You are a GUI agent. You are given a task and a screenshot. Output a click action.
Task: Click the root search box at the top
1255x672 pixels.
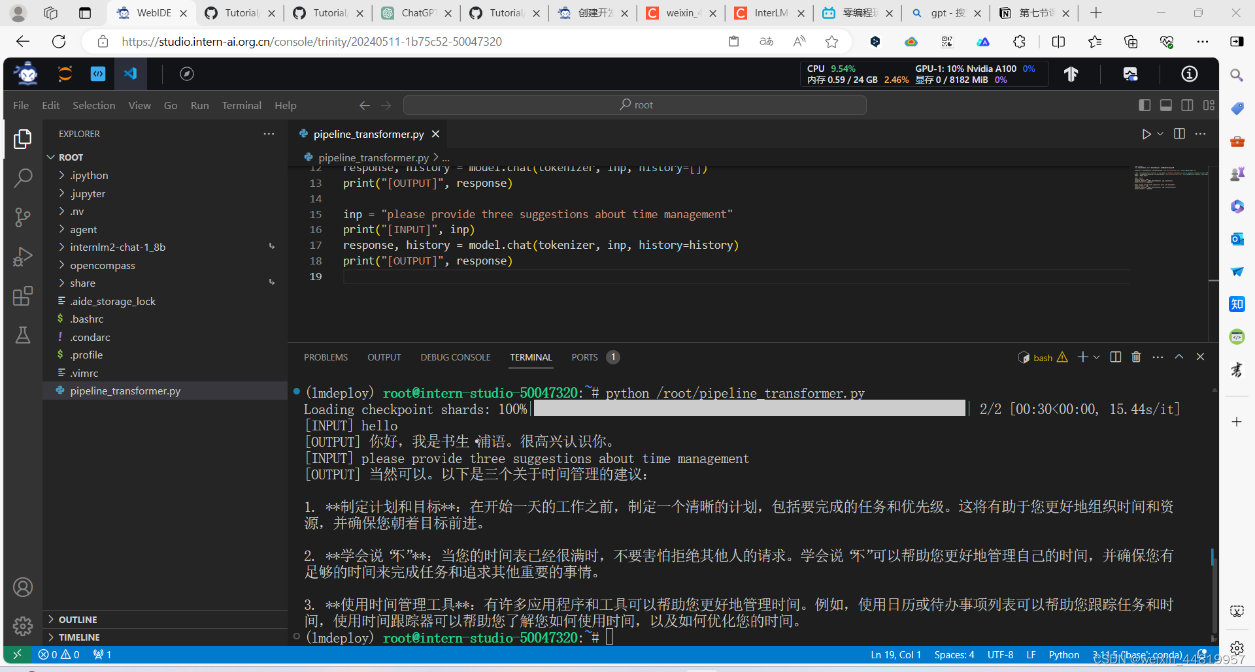click(x=634, y=104)
